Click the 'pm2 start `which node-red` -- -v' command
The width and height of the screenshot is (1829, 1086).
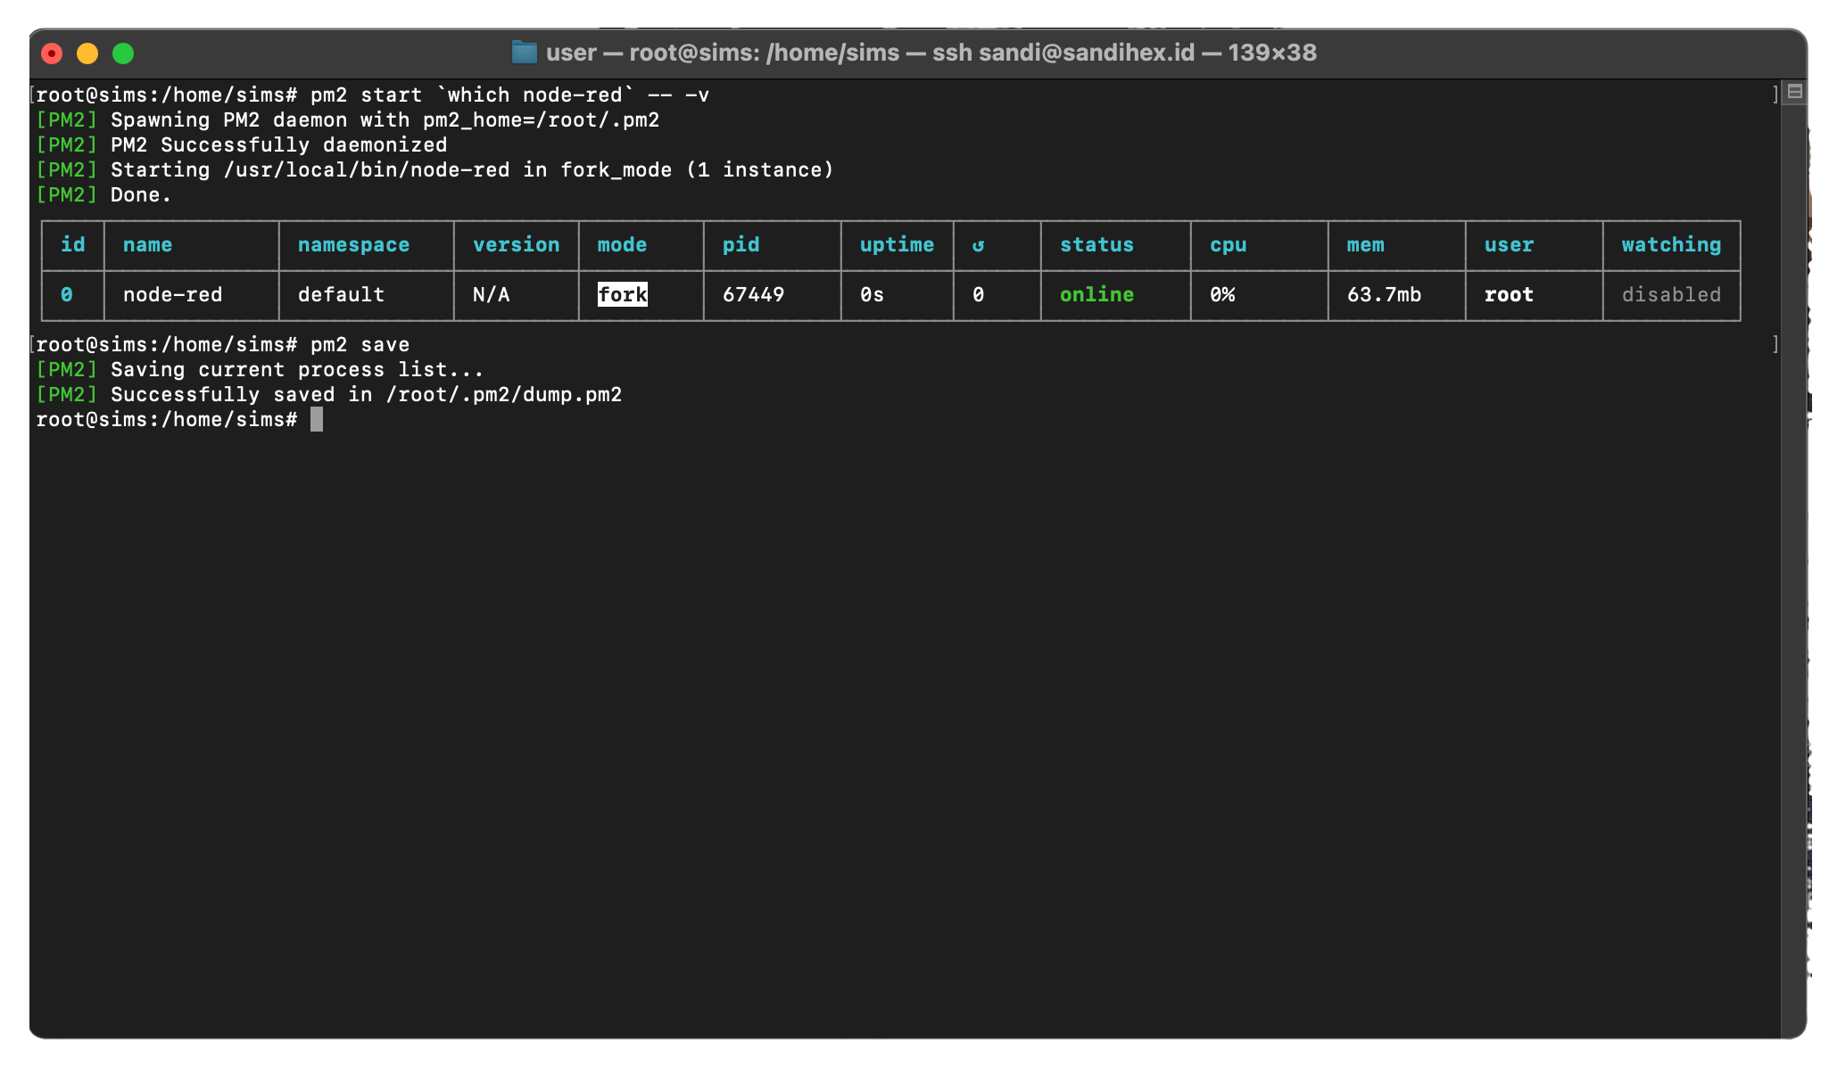pyautogui.click(x=509, y=95)
